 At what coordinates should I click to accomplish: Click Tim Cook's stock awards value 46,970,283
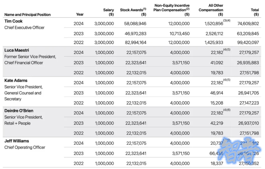click(135, 34)
